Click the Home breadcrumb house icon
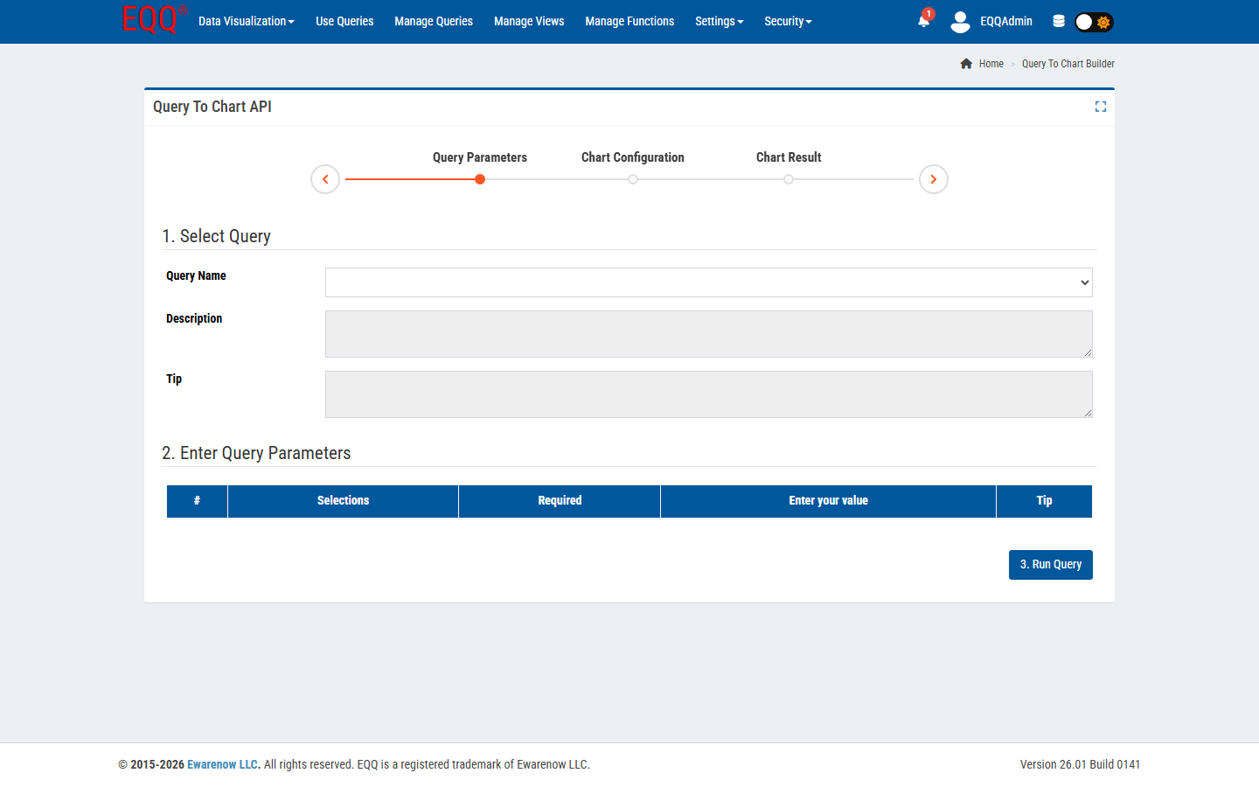1259x787 pixels. pyautogui.click(x=965, y=63)
